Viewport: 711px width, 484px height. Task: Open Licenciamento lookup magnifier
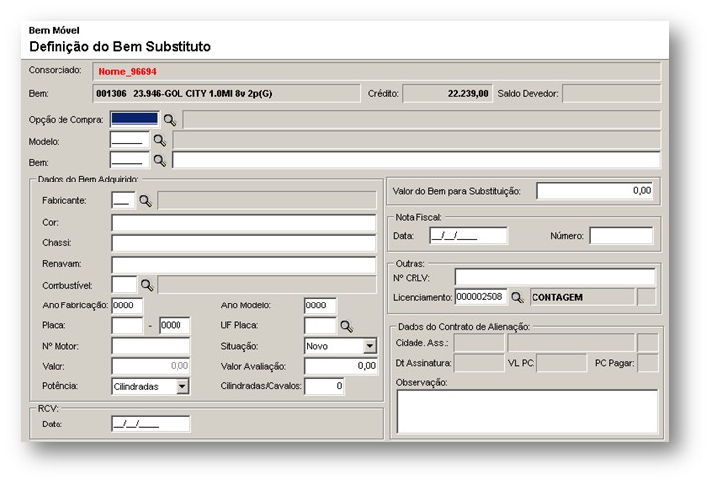517,298
